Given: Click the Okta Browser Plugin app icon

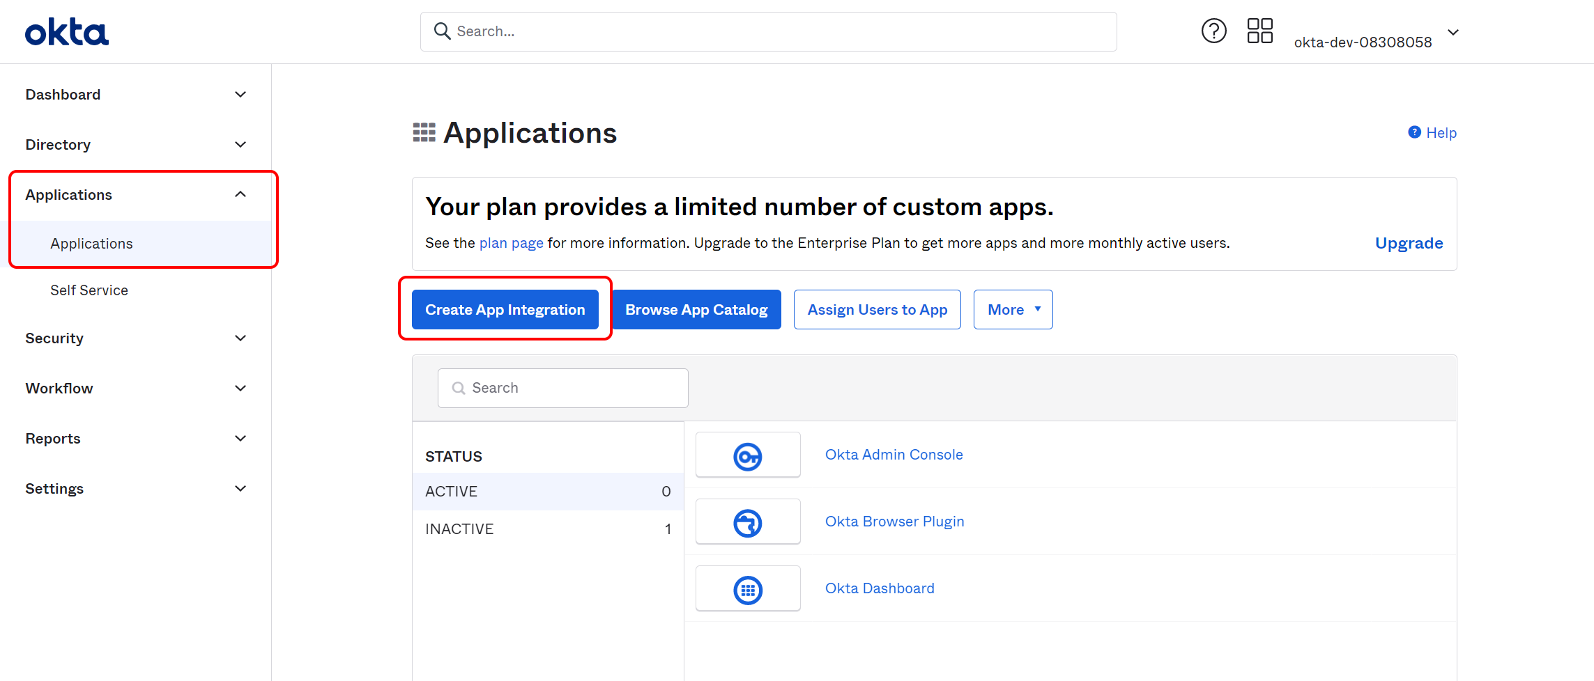Looking at the screenshot, I should click(x=748, y=522).
